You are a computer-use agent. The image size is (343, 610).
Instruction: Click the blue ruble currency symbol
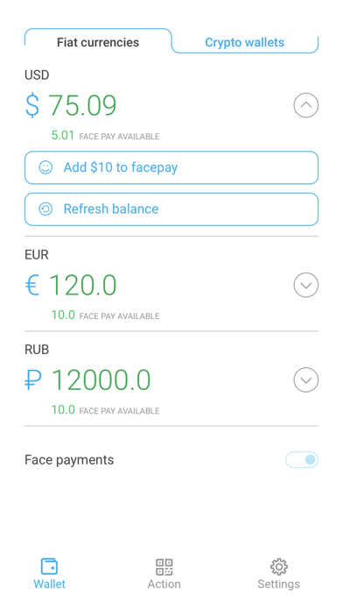click(33, 380)
